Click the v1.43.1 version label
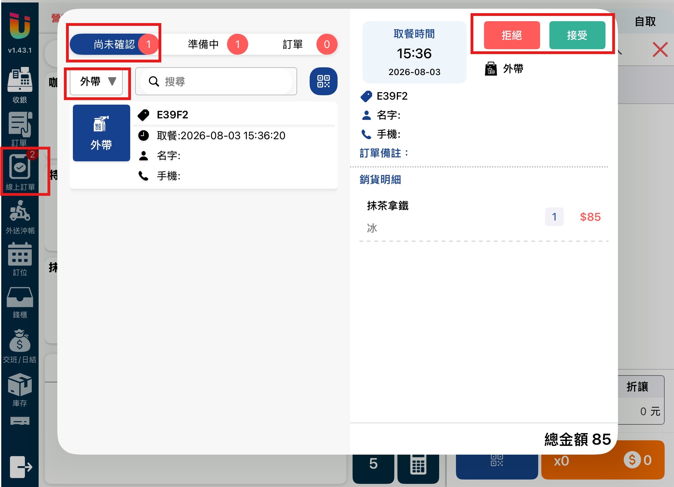674x487 pixels. [x=20, y=50]
